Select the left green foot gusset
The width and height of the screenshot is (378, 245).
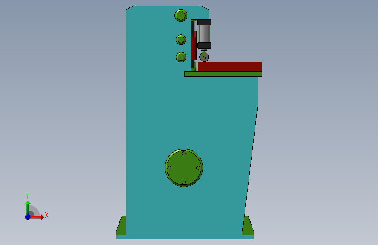coord(121,226)
